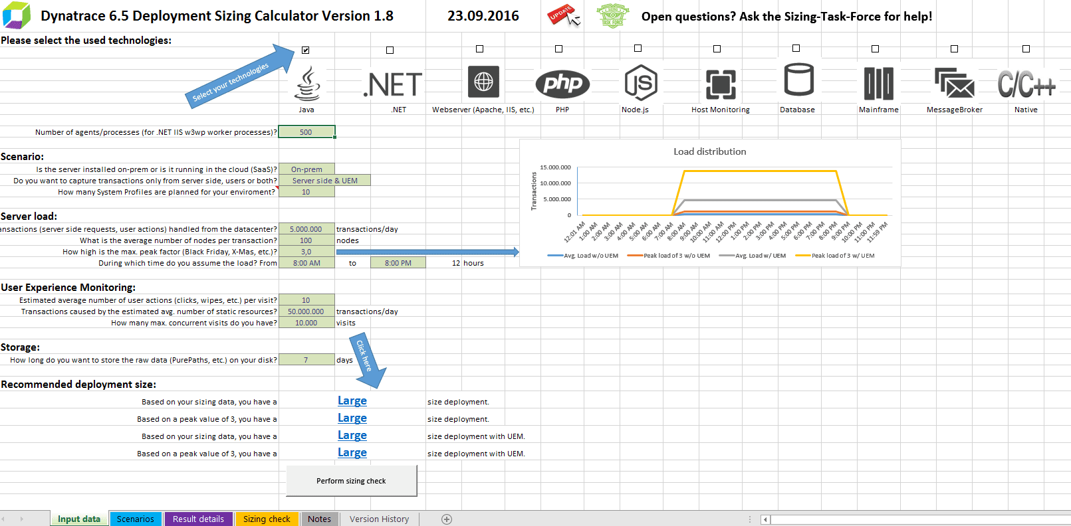The image size is (1071, 526).
Task: Click the horizontal scrollbar left arrow
Action: (765, 519)
